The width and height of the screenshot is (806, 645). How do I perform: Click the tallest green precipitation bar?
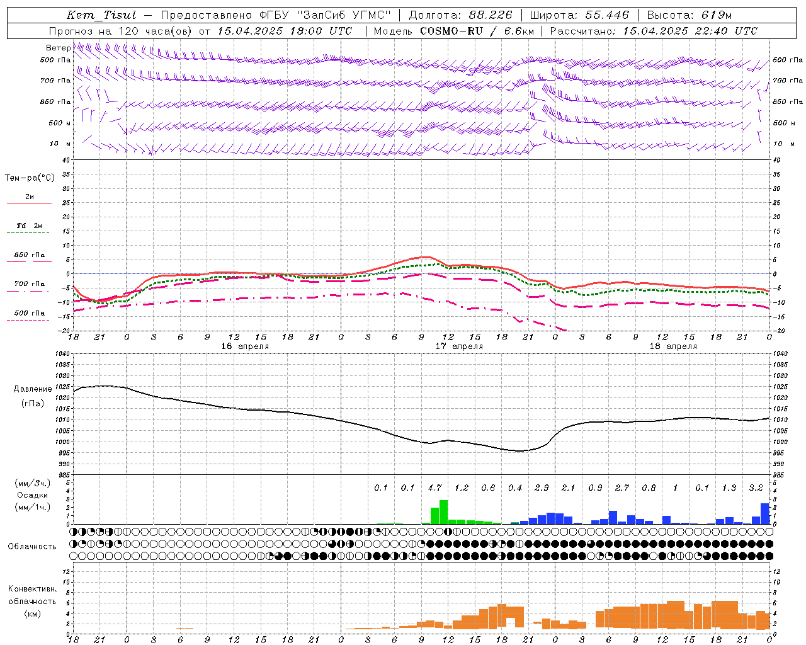(444, 512)
